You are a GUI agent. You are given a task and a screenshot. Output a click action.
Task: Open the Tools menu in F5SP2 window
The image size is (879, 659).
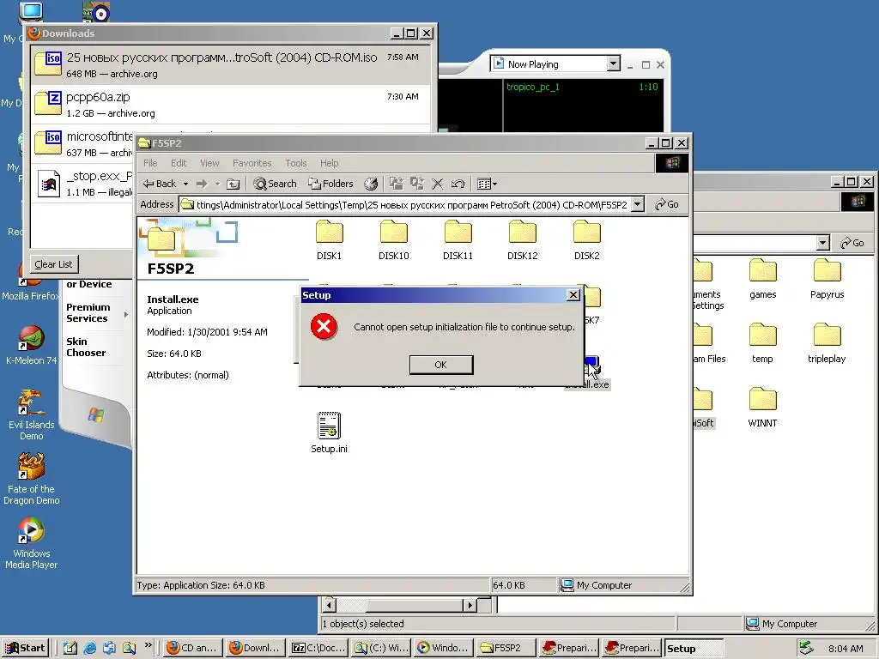[x=296, y=163]
